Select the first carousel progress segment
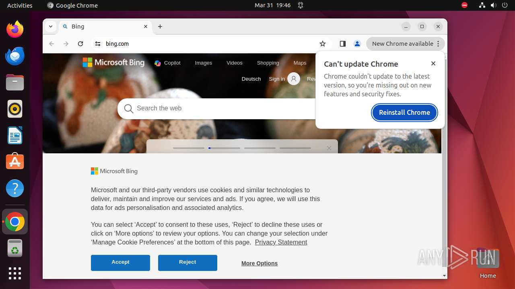Viewport: 515px width, 289px height. 189,148
